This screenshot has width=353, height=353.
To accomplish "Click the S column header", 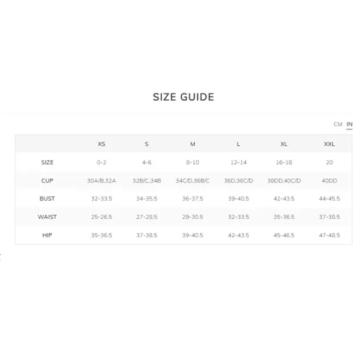I will coord(146,144).
